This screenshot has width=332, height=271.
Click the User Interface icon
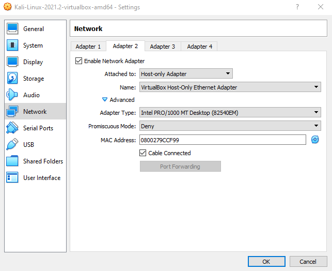point(13,178)
